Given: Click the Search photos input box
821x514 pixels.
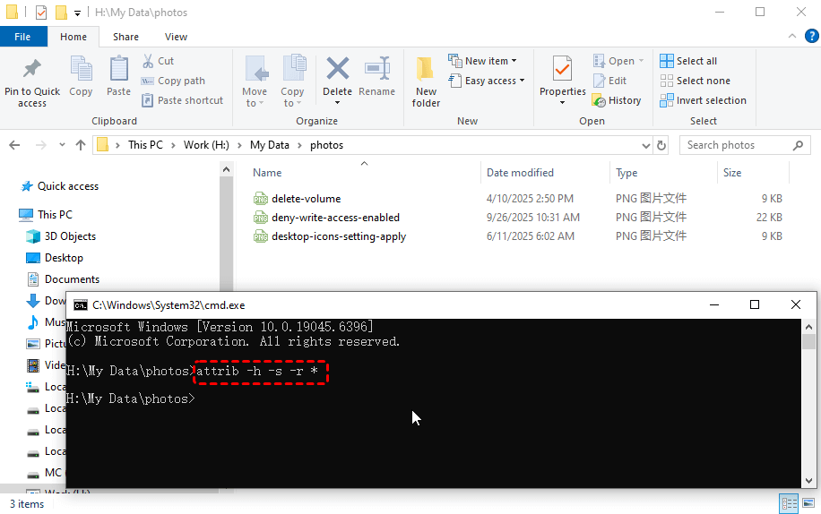Looking at the screenshot, I should click(x=735, y=145).
